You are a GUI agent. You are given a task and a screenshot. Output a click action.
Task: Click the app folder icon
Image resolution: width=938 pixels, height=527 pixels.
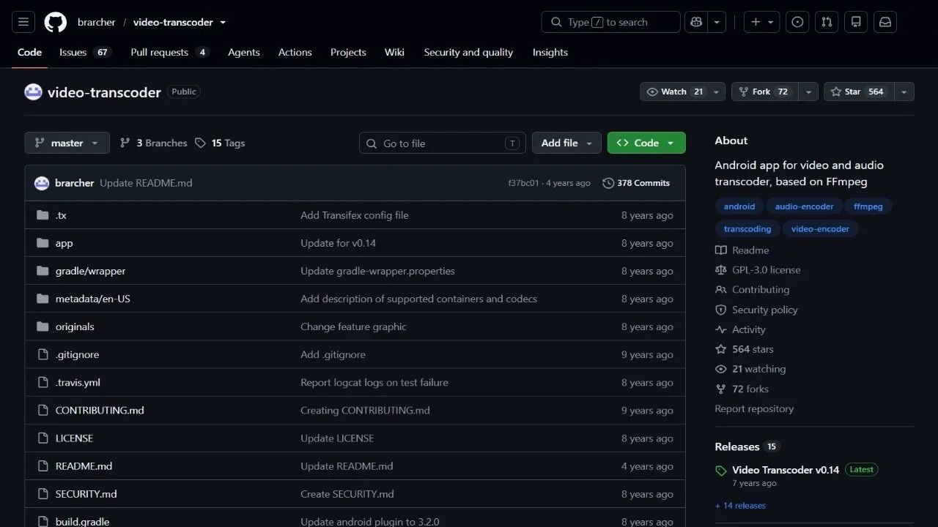click(x=43, y=243)
